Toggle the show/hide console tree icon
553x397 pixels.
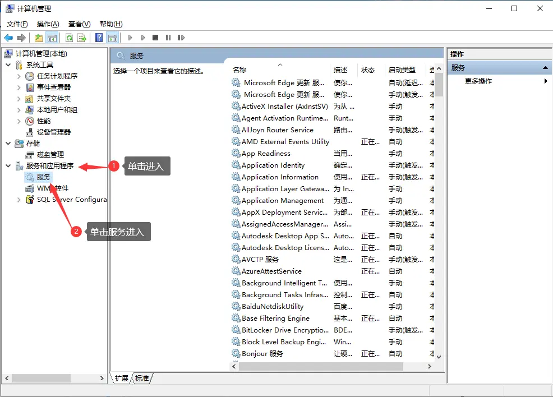coord(52,38)
